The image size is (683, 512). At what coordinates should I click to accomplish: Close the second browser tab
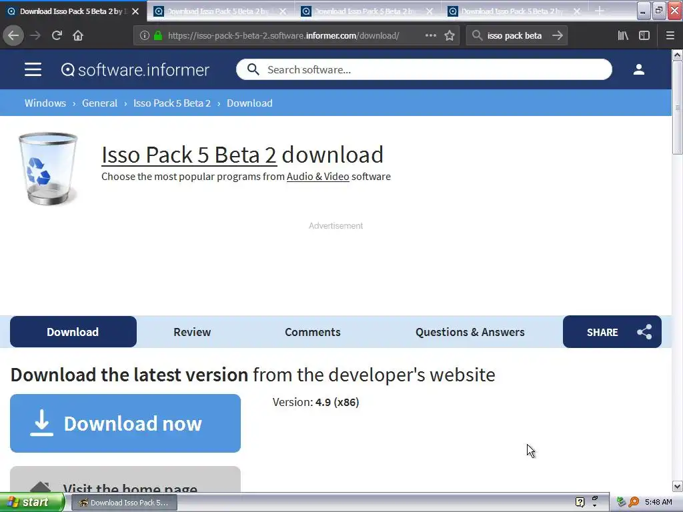click(283, 11)
